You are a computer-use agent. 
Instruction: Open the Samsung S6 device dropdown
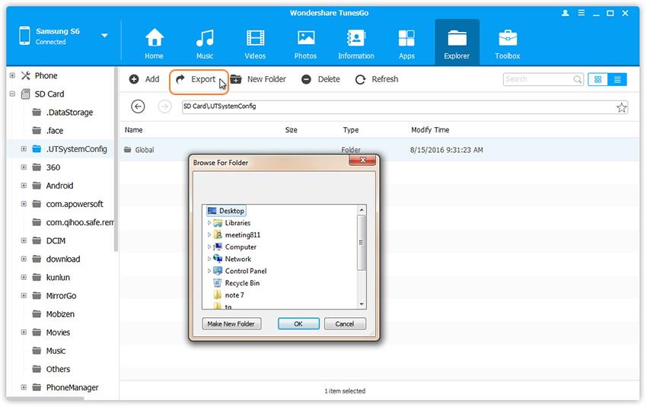[x=104, y=36]
